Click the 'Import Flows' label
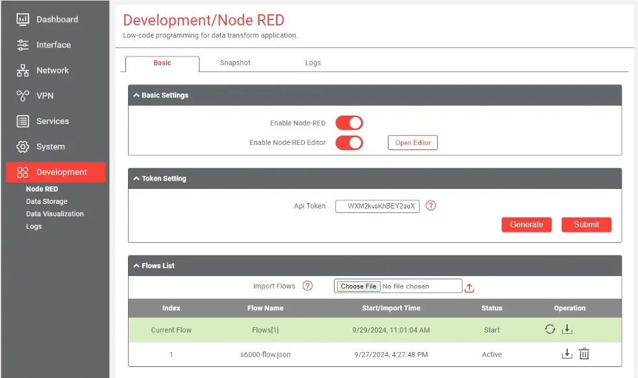Viewport: 638px width, 378px height. tap(274, 286)
